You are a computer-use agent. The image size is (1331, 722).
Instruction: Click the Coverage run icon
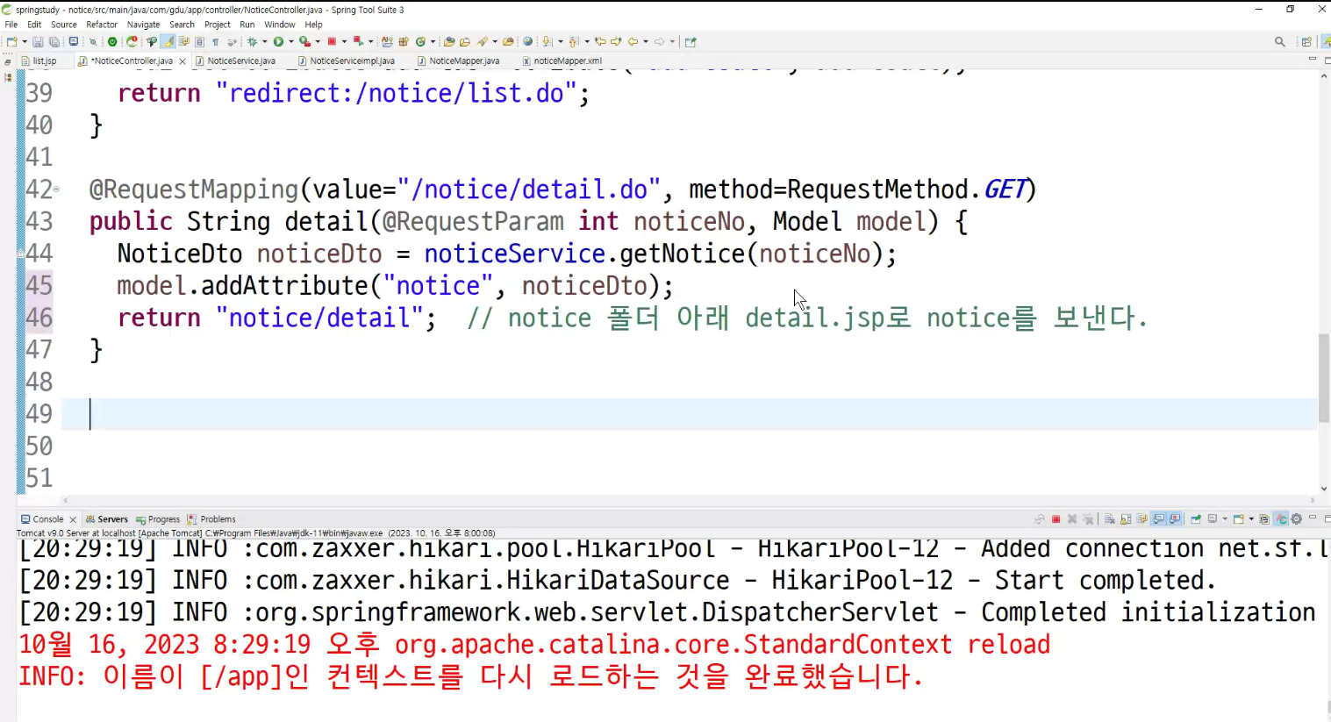(x=304, y=41)
